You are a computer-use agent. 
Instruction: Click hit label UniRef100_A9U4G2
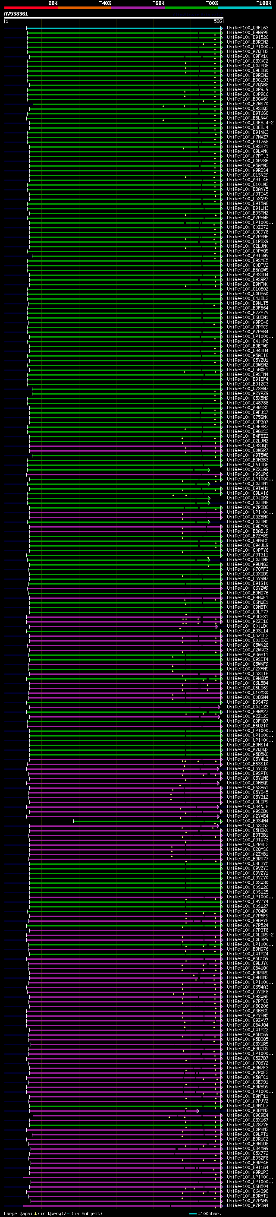(x=248, y=565)
